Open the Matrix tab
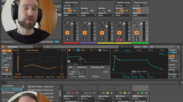 (137, 47)
